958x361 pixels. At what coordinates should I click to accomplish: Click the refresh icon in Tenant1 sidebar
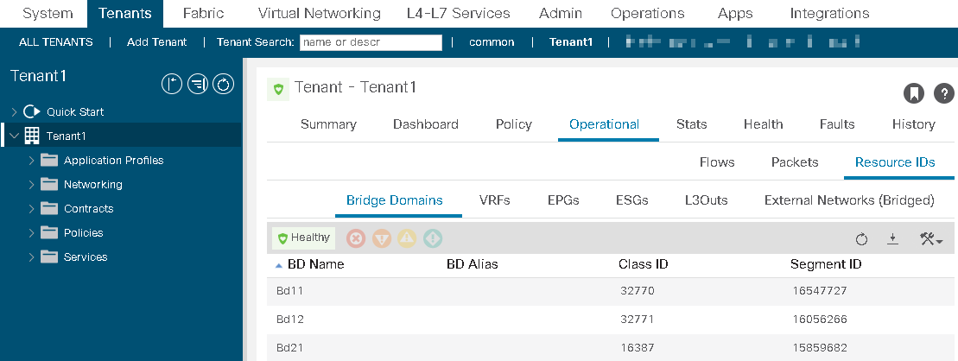click(x=223, y=84)
